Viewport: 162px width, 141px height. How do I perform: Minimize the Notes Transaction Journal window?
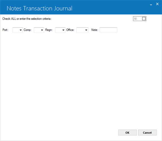click(x=151, y=4)
